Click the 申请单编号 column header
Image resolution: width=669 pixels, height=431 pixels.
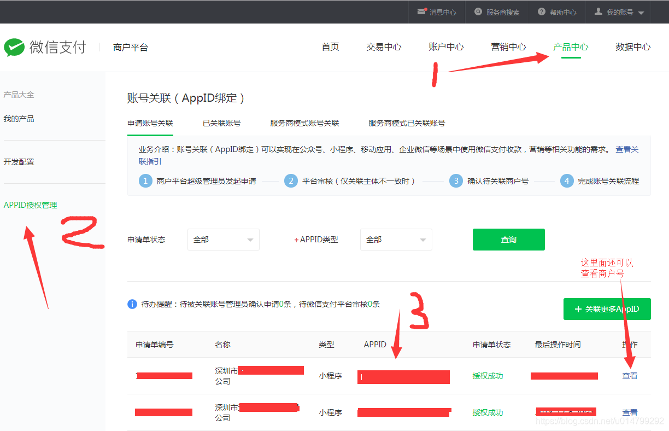[155, 345]
